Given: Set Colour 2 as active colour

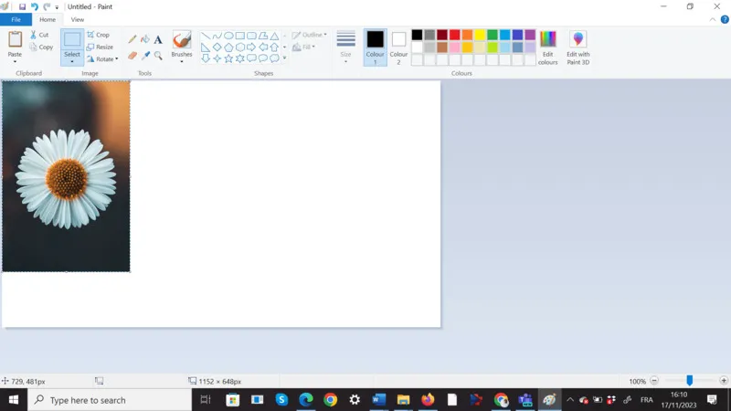Looking at the screenshot, I should coord(399,46).
